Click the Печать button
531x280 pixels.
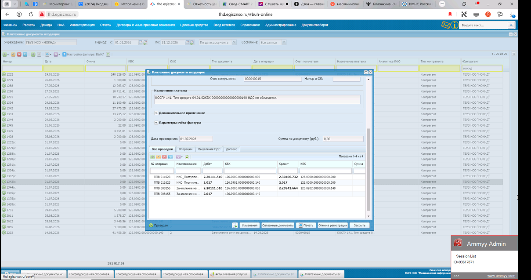point(306,225)
